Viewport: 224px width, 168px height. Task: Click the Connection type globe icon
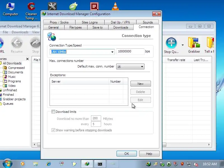point(52,37)
